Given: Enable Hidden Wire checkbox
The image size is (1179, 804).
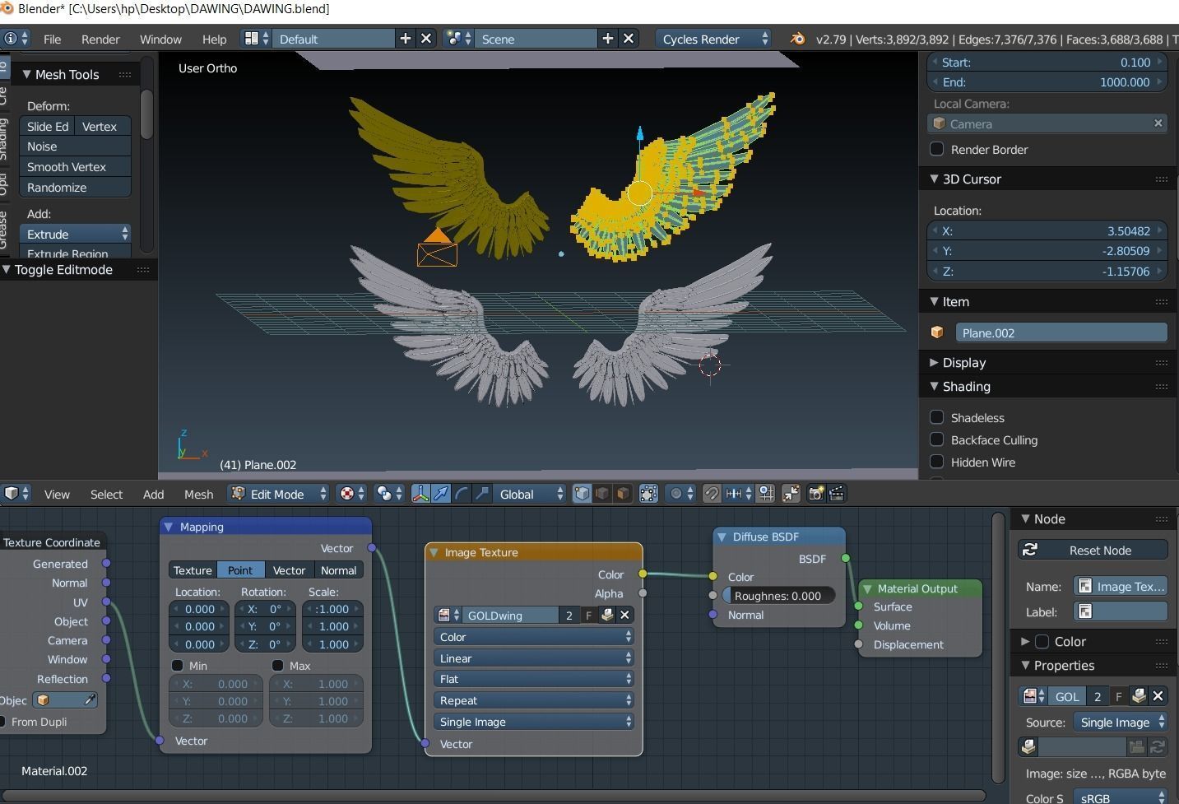Looking at the screenshot, I should (x=936, y=462).
